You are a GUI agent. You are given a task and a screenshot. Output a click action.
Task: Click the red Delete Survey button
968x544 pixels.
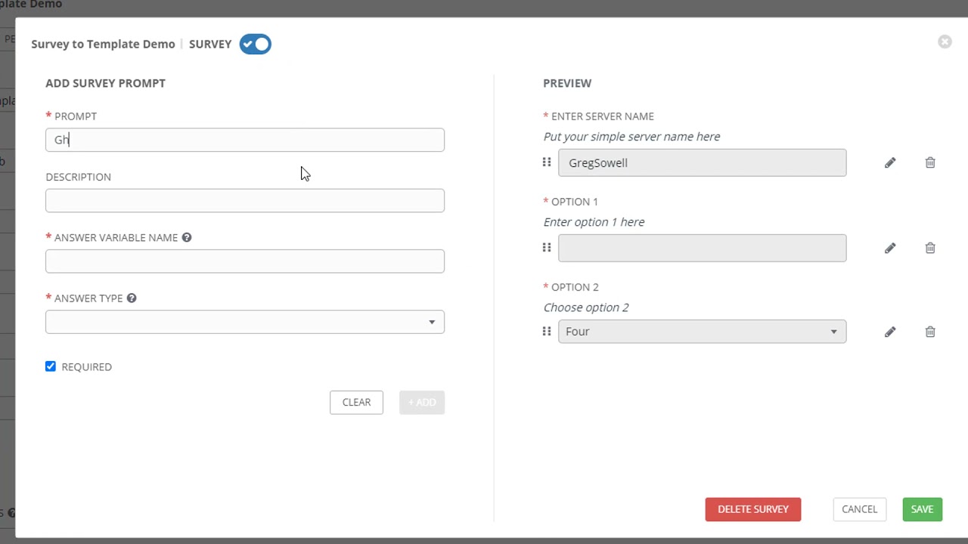752,509
